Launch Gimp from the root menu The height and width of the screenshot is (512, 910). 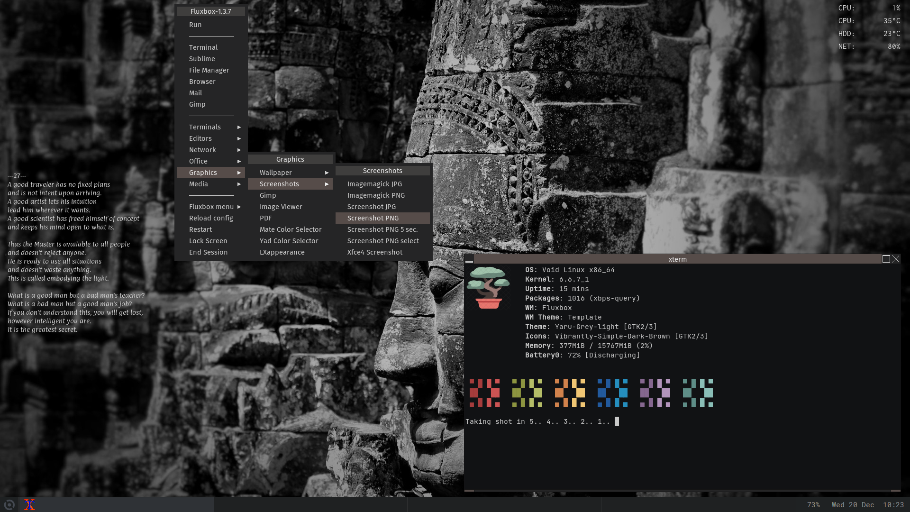(211, 104)
